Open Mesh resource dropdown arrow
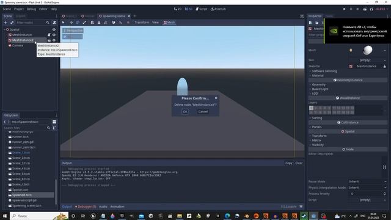 coord(385,50)
